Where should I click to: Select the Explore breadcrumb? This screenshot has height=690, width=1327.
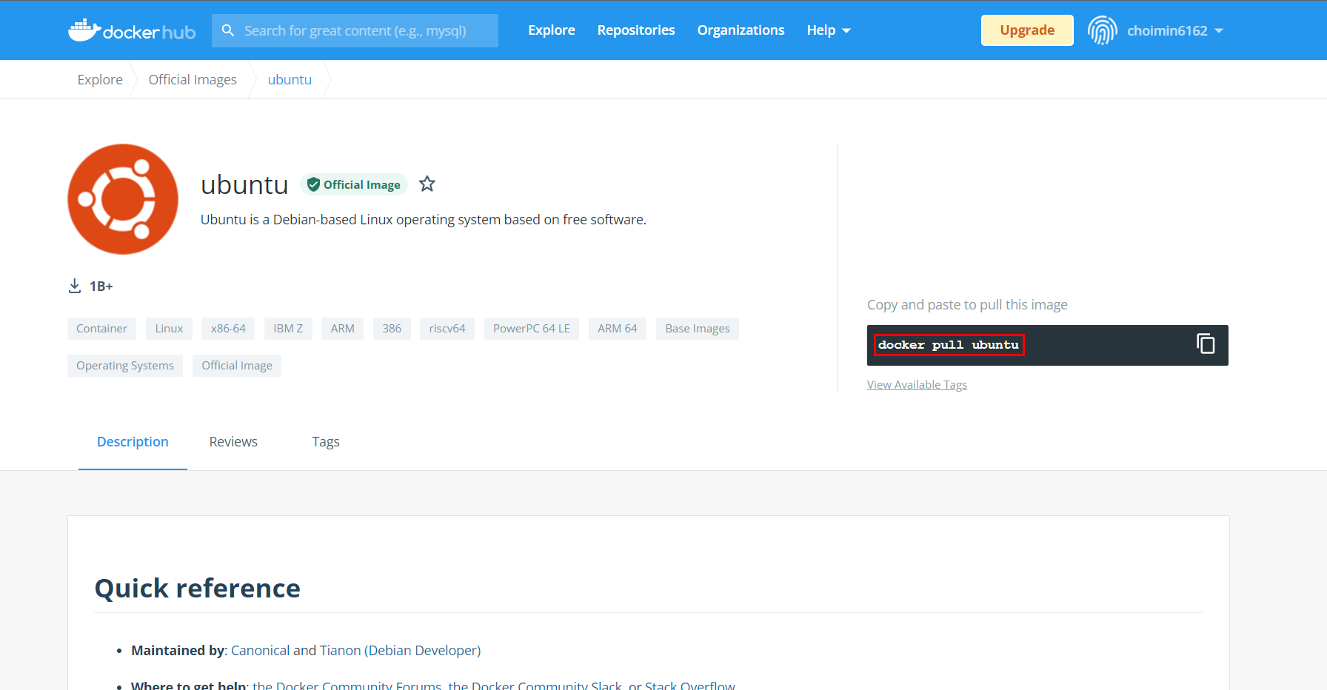[100, 79]
